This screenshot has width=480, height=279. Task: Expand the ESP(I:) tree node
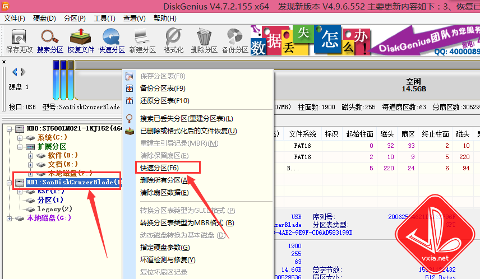coord(20,192)
